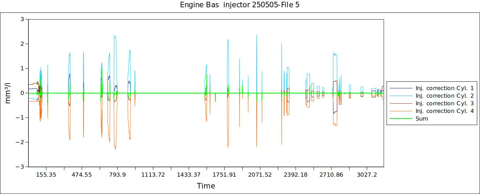
Task: Click the brown Cyl. 3 legend line
Action: click(x=401, y=103)
